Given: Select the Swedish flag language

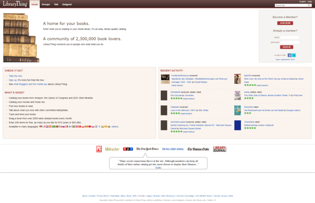Looking at the screenshot, I should tap(73, 127).
